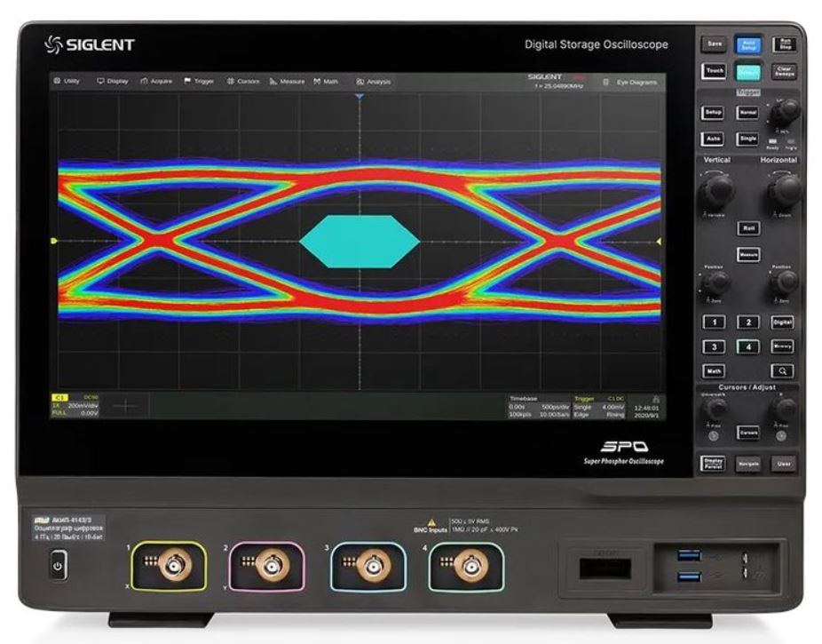Toggle the Run Stop button
Screen dimensions: 822x644
[x=784, y=44]
